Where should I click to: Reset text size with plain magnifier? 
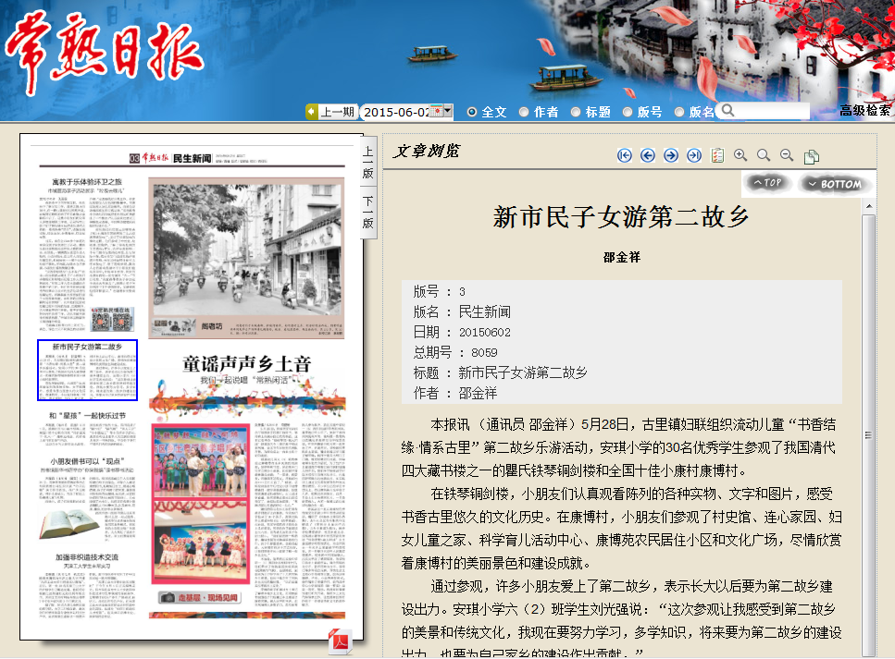(x=764, y=155)
